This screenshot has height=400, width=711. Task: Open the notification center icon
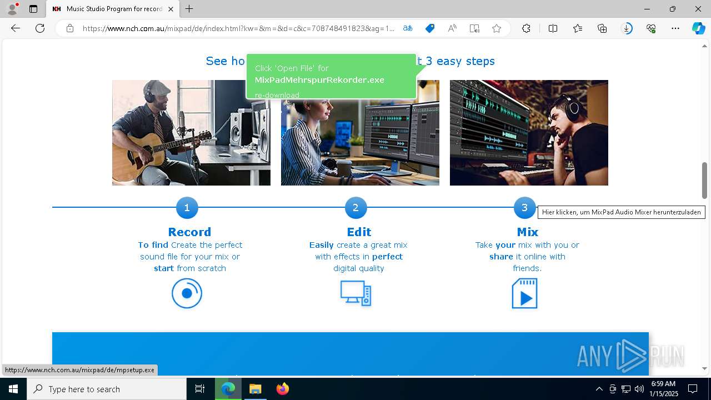point(693,389)
